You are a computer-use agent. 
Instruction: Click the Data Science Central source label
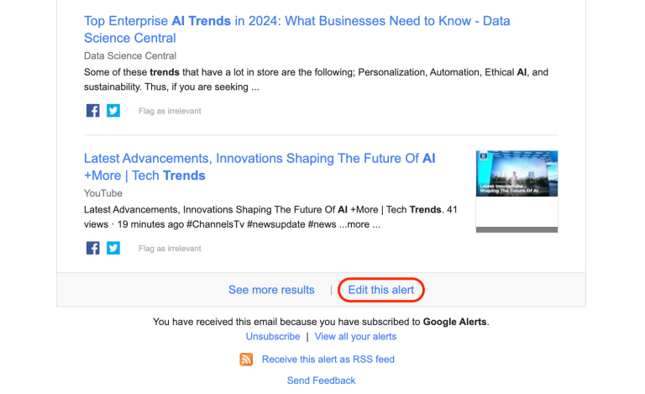pos(130,56)
